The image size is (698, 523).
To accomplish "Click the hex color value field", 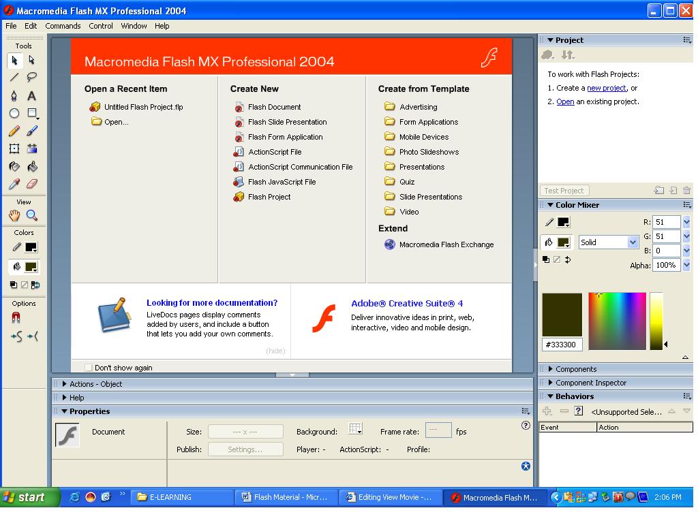I will 562,345.
